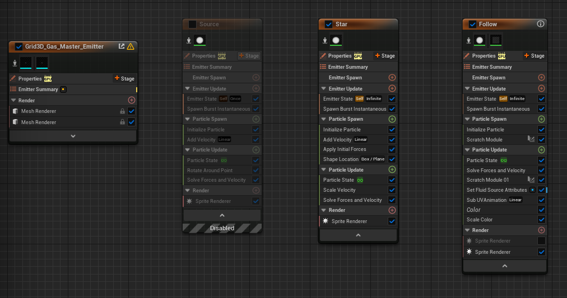This screenshot has width=567, height=298.
Task: Collapse Star Emitter Update section
Action: pyautogui.click(x=324, y=88)
